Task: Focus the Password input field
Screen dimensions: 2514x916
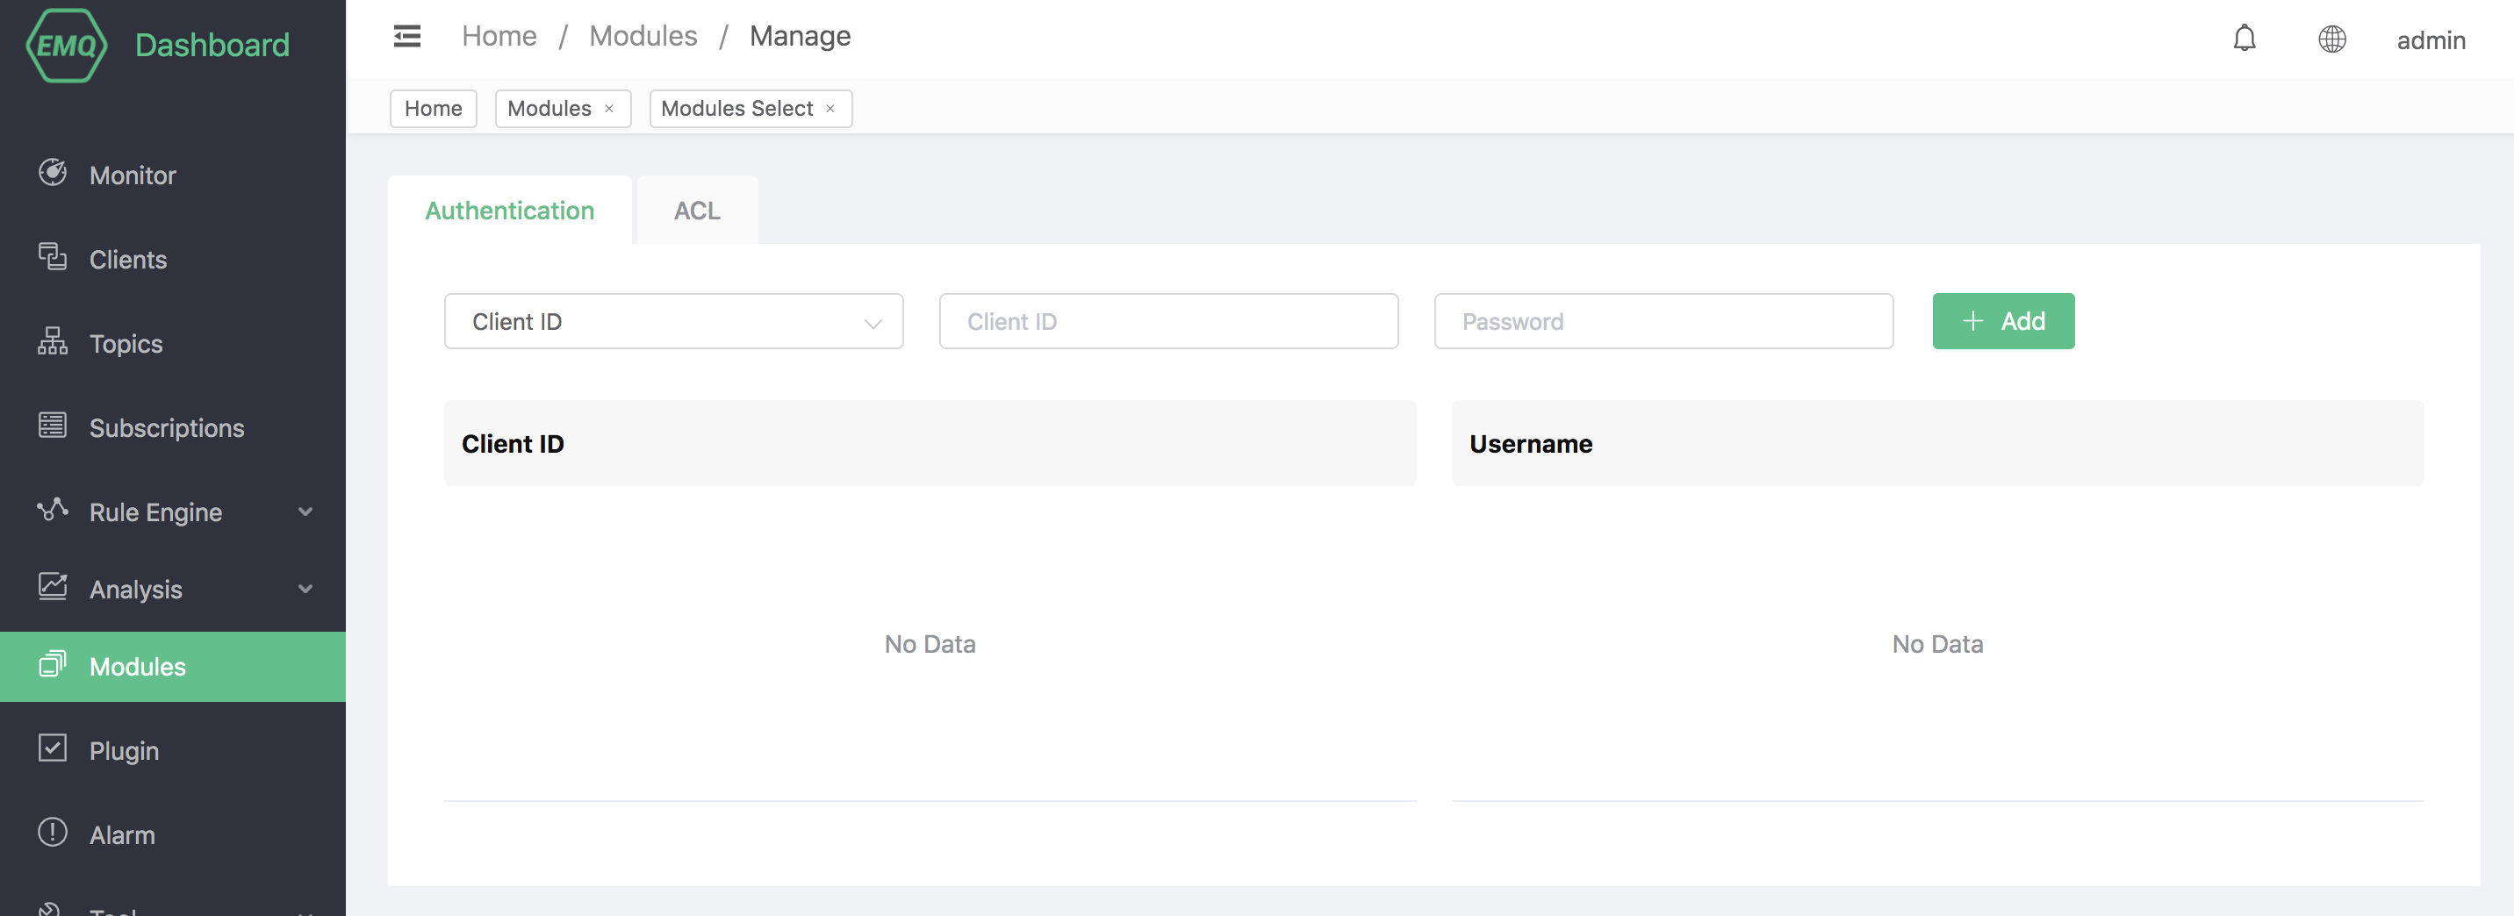Action: pyautogui.click(x=1662, y=321)
